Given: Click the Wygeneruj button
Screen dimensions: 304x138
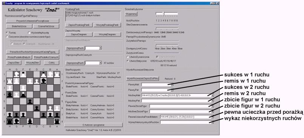Looking at the screenshot, I should [131, 14].
